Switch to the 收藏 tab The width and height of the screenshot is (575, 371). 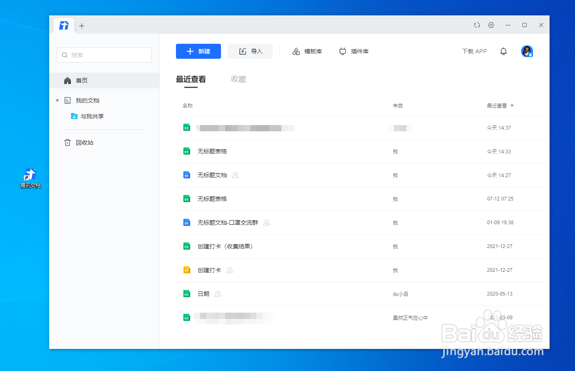(x=239, y=79)
